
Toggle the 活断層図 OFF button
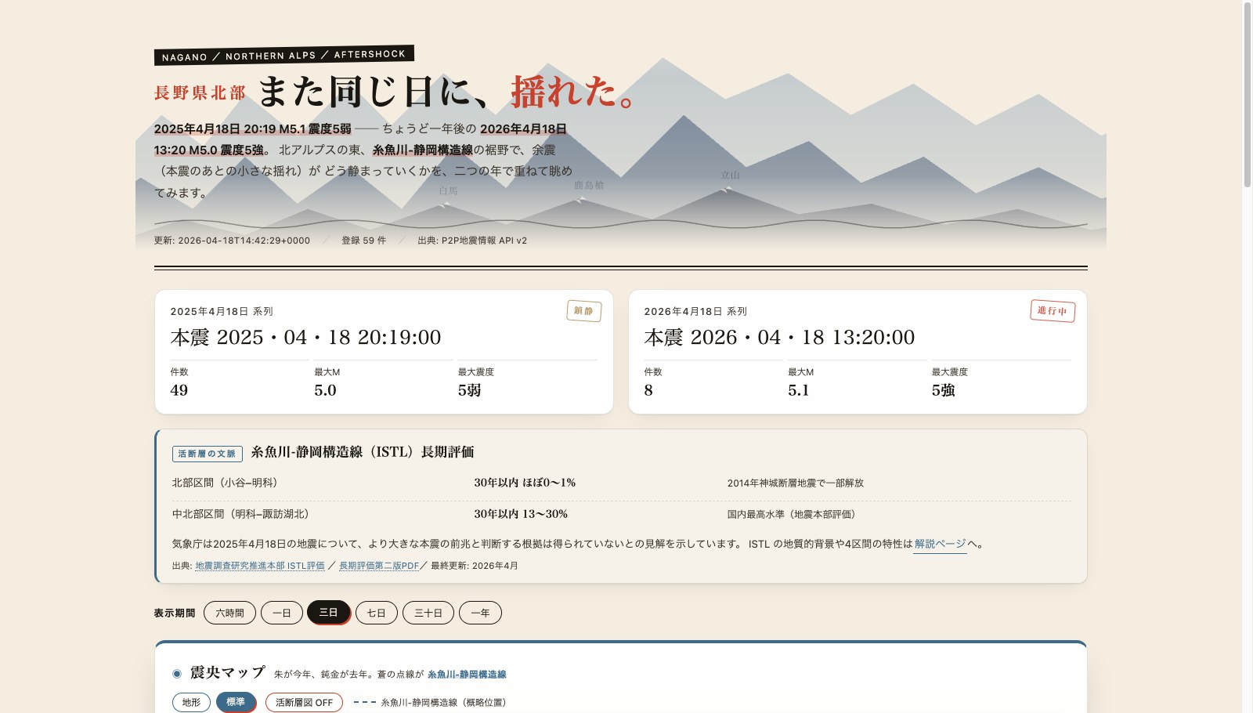304,702
